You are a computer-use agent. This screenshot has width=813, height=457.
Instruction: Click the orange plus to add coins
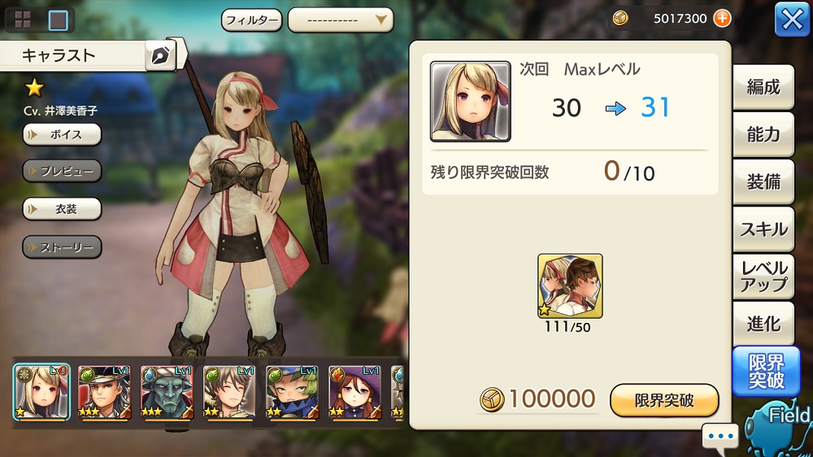[722, 18]
